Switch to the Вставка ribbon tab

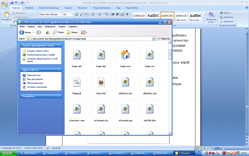point(29,7)
